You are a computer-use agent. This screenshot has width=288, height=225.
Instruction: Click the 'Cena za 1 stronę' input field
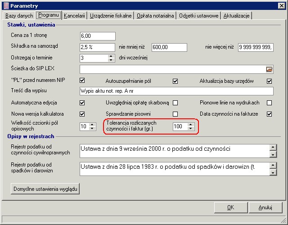click(x=97, y=36)
